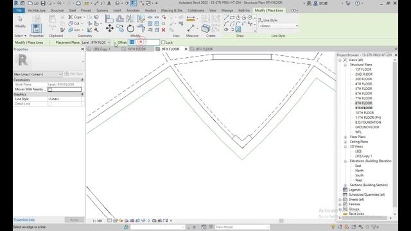
Task: Expand the Sheets (all) node
Action: (340, 200)
